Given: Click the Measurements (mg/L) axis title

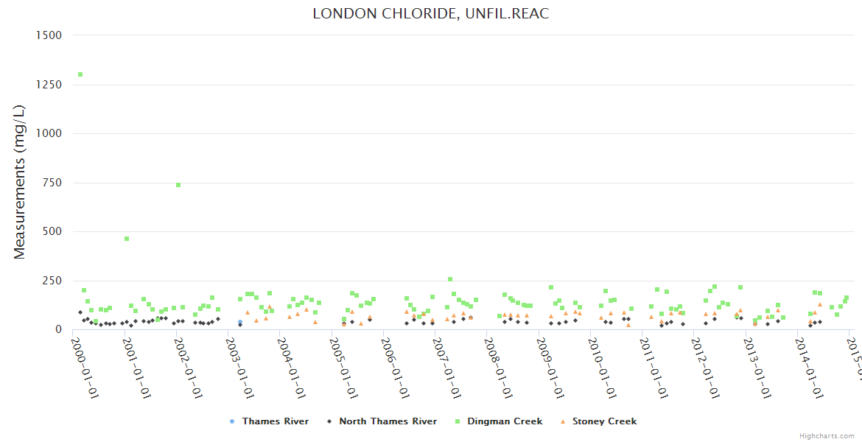Looking at the screenshot, I should pyautogui.click(x=20, y=182).
